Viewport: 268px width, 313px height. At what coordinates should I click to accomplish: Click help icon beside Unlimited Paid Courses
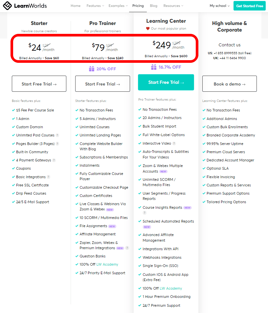click(x=57, y=135)
